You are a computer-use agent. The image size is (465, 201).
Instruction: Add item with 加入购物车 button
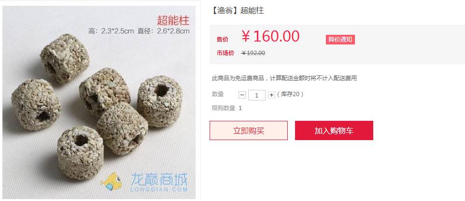(334, 130)
